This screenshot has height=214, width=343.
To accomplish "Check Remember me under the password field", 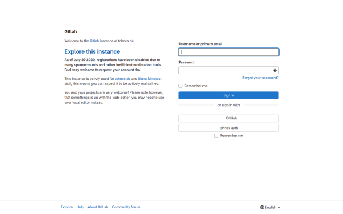I will tap(181, 86).
